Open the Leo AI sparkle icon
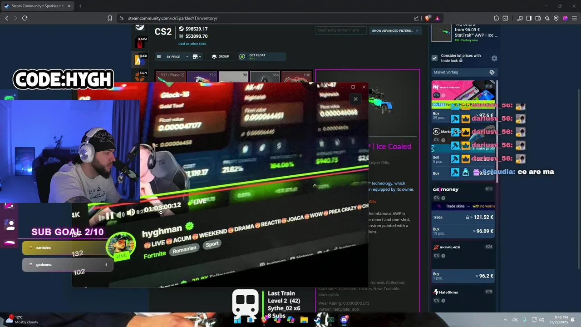The image size is (581, 327). click(547, 18)
